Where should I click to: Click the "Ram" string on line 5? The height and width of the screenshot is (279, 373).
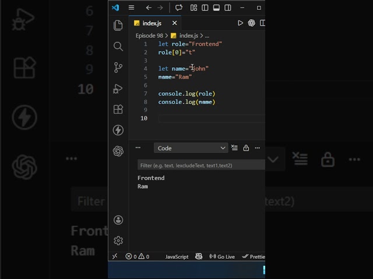[x=184, y=77]
